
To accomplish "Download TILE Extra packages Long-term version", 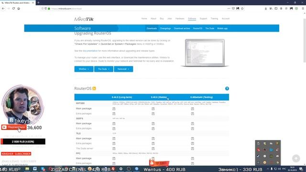I will (x=114, y=143).
